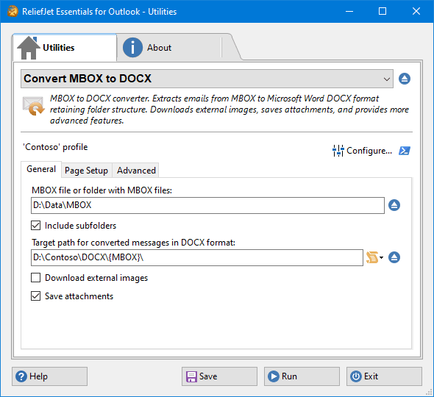Click the MBOX file path input field
Viewport: 434px width, 397px height.
pos(207,205)
